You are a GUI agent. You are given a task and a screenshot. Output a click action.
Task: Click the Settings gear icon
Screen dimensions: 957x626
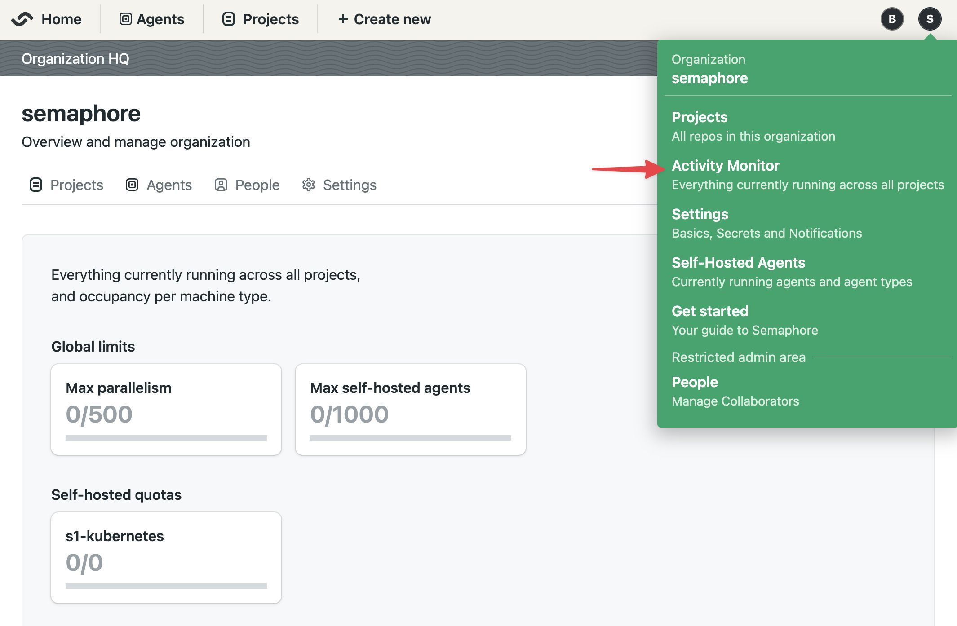coord(308,185)
